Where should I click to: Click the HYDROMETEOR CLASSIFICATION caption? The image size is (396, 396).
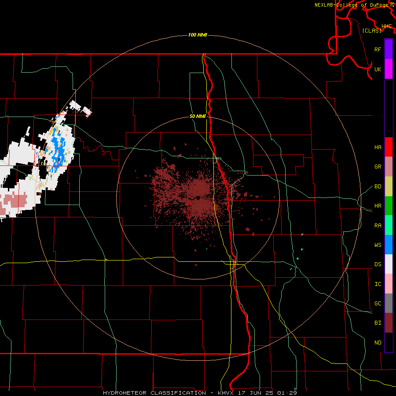pyautogui.click(x=154, y=393)
